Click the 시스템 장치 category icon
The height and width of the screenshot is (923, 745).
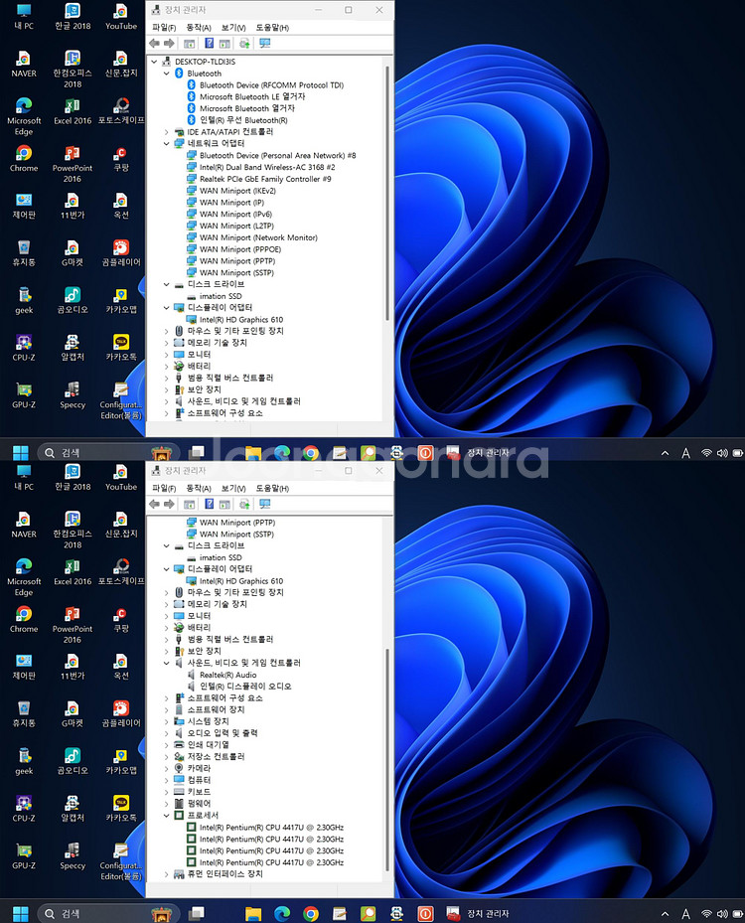pyautogui.click(x=179, y=721)
